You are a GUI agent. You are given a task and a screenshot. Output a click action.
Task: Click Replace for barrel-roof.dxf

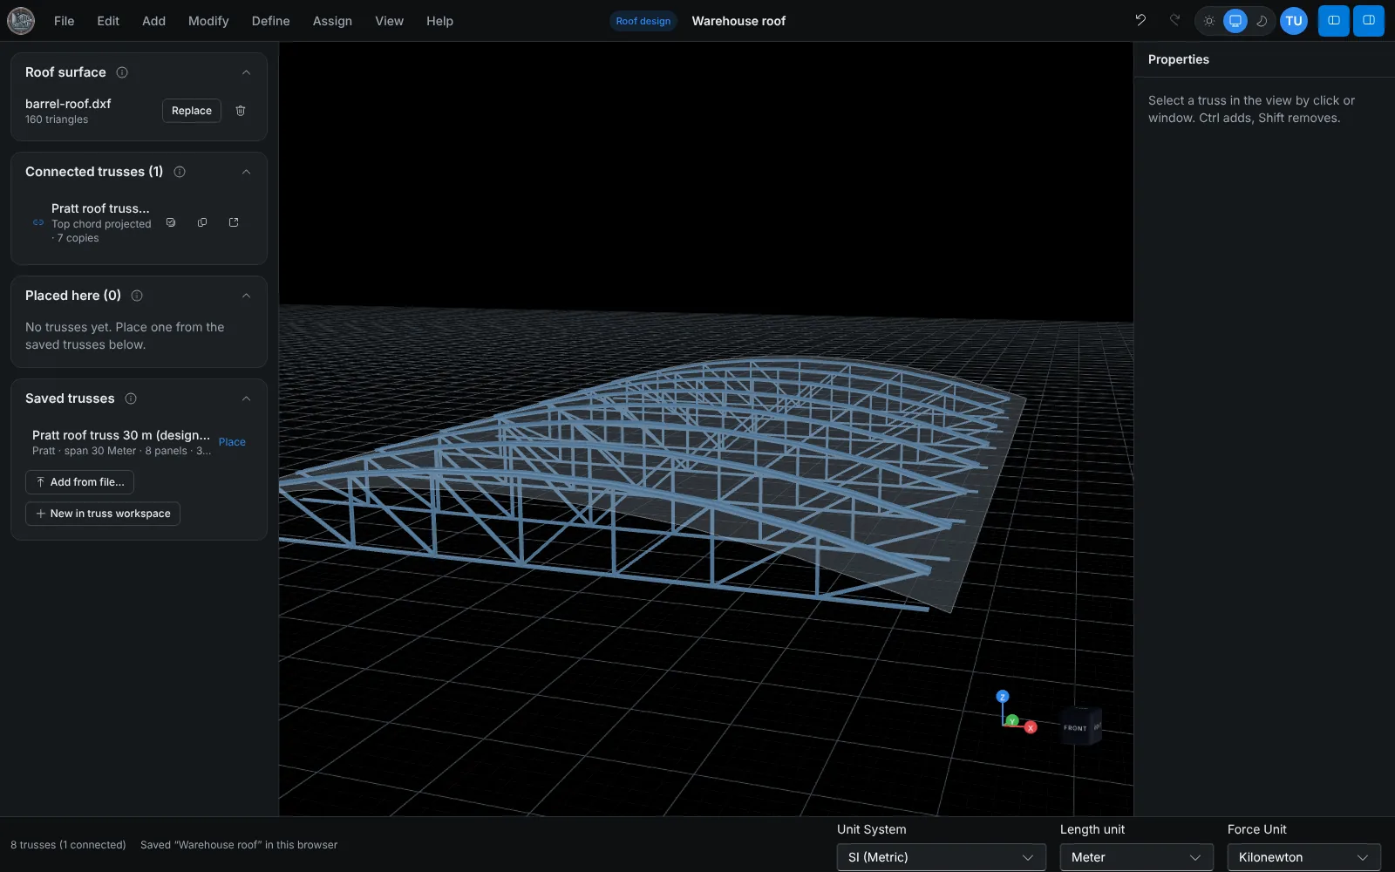192,111
